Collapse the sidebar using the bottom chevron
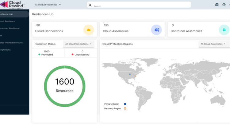 pyautogui.click(x=25, y=110)
